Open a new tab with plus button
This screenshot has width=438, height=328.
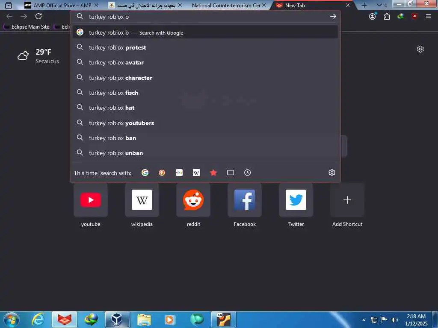coord(364,5)
